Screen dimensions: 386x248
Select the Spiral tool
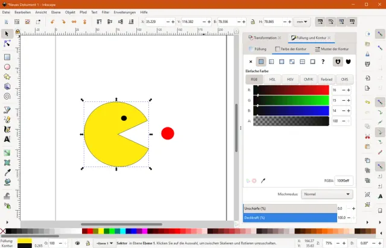pos(7,95)
